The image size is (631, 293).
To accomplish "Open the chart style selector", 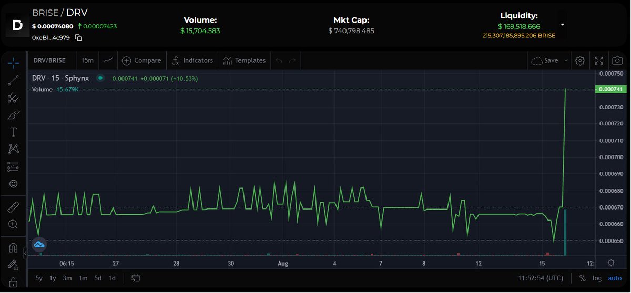I will point(108,60).
